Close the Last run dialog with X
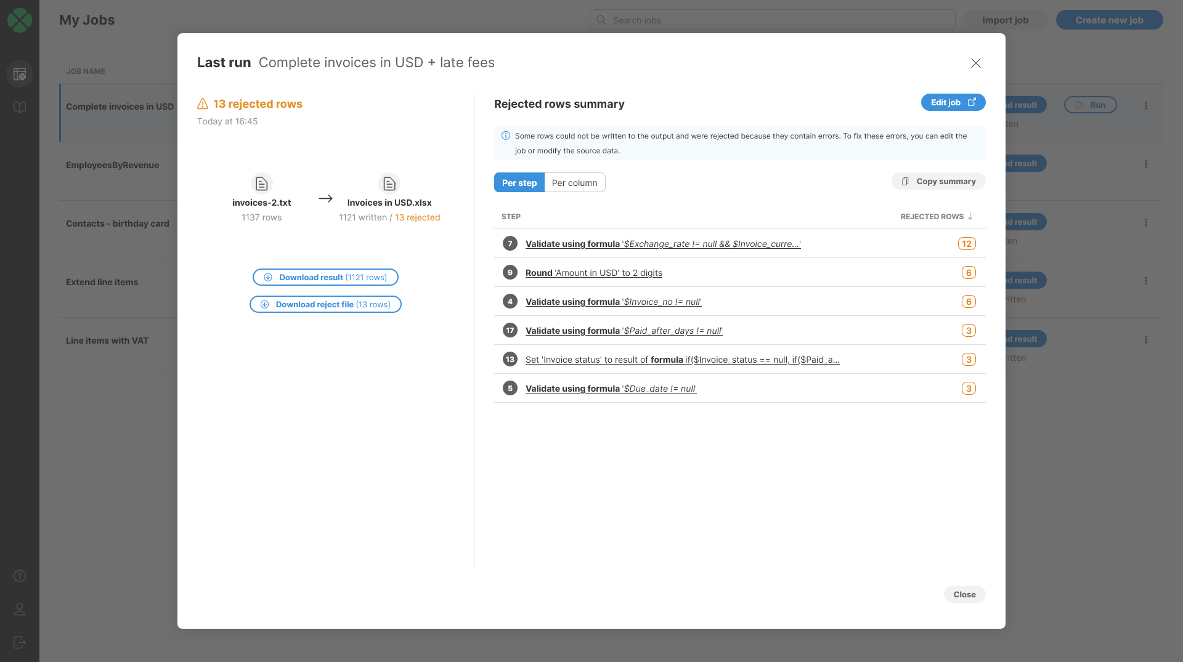 (975, 63)
